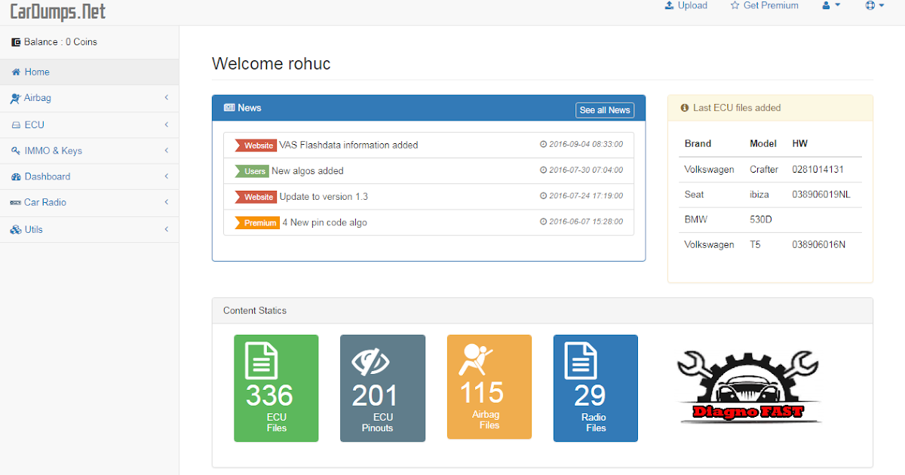Click the CarDumps.Net logo

coord(58,11)
